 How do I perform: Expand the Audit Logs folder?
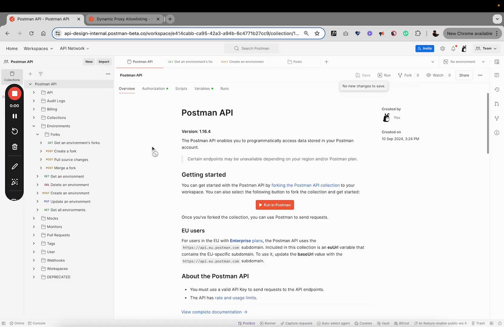(x=33, y=101)
